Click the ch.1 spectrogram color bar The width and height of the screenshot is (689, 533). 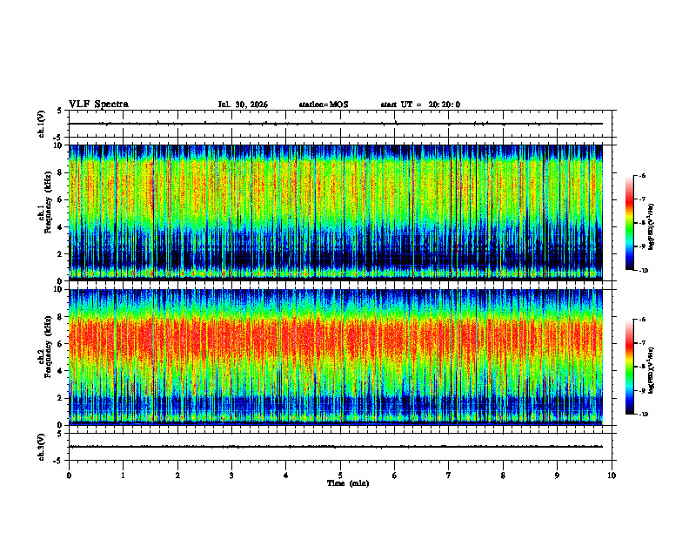click(630, 223)
